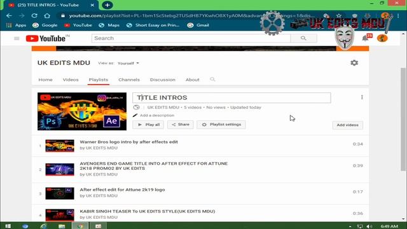Image resolution: width=407 pixels, height=229 pixels.
Task: Open playlist three-dot options menu
Action: (x=362, y=97)
